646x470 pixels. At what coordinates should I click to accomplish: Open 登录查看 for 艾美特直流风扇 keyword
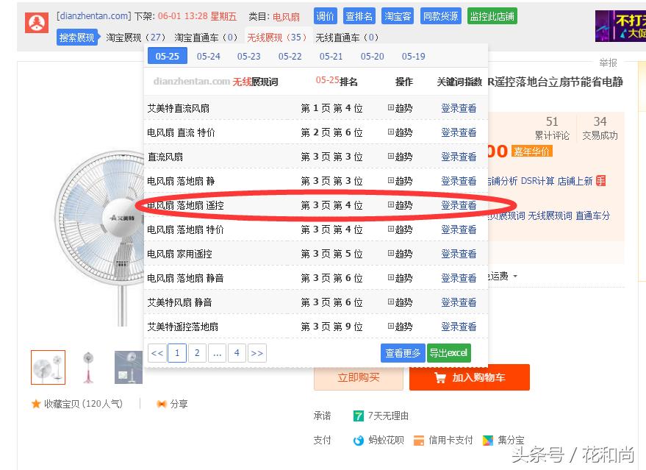pos(458,107)
